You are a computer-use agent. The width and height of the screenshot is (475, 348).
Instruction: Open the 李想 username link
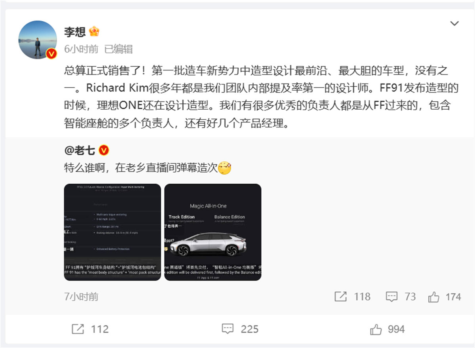click(x=75, y=32)
